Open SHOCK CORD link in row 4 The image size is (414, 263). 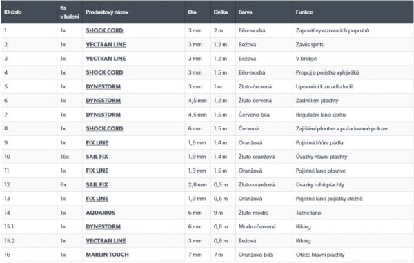[x=104, y=72]
